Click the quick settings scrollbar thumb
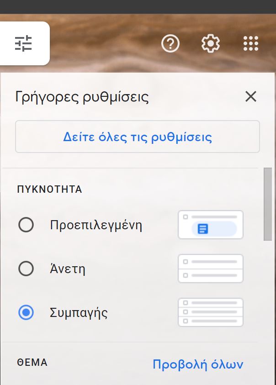Viewport: 276px width, 385px height. [268, 204]
